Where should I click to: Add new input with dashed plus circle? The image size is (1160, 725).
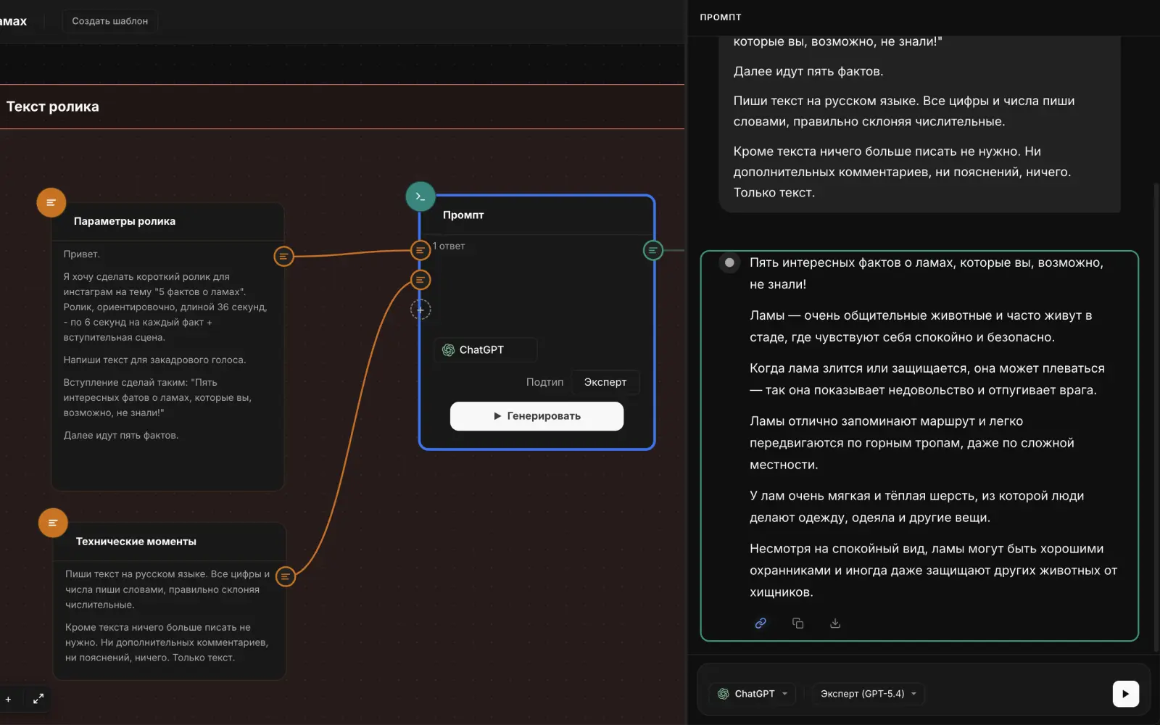[420, 310]
